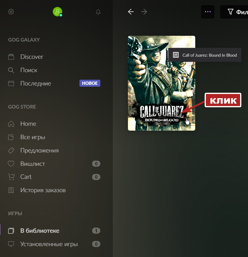Open Call of Juarez game cover
This screenshot has height=257, width=248.
point(162,83)
